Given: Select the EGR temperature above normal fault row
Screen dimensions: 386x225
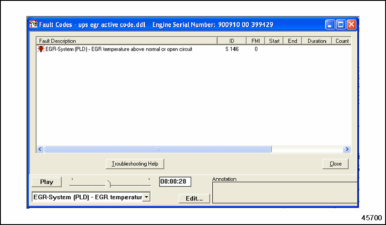Looking at the screenshot, I should coord(119,49).
